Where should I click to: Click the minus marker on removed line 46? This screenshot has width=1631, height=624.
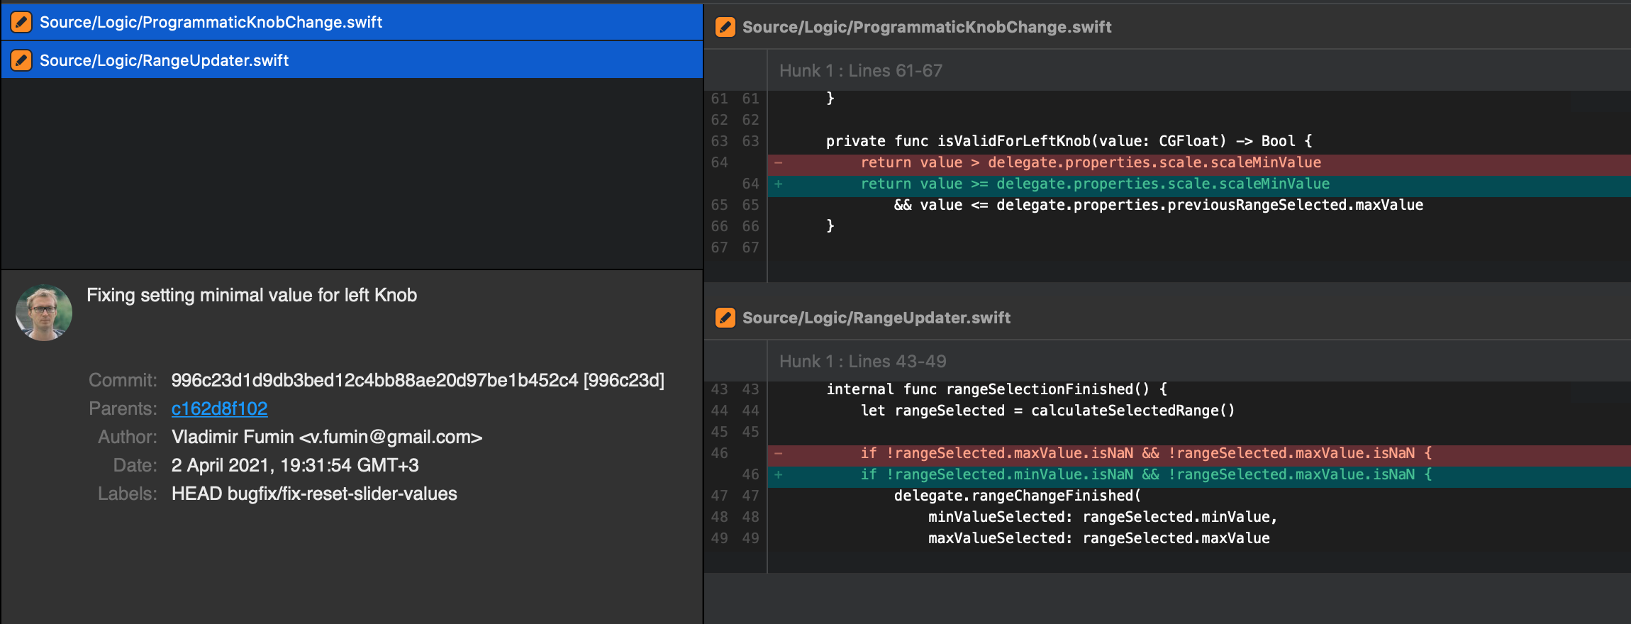pyautogui.click(x=779, y=453)
